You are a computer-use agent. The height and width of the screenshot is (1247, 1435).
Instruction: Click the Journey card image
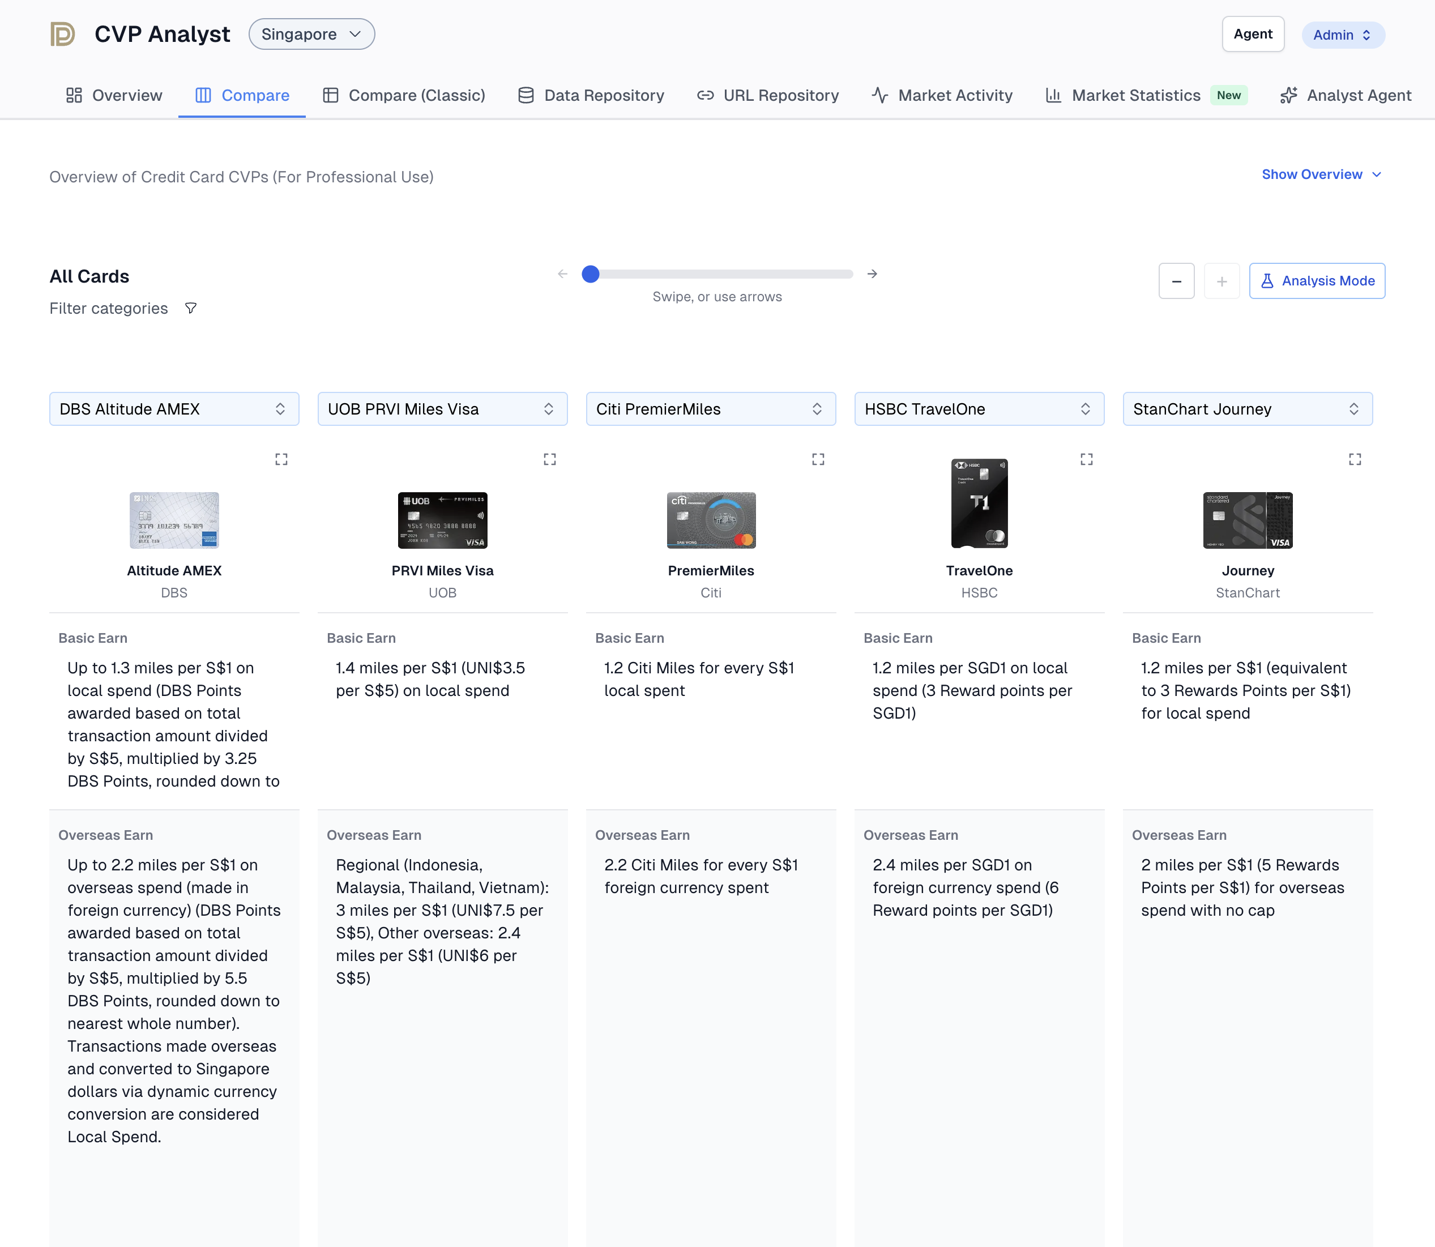(1248, 520)
